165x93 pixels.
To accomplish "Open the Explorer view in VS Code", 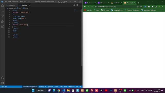I will [3, 6].
